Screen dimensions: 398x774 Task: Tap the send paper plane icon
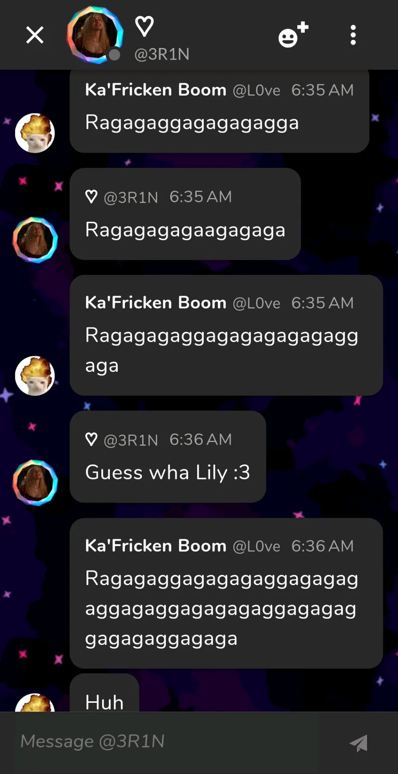pos(359,743)
